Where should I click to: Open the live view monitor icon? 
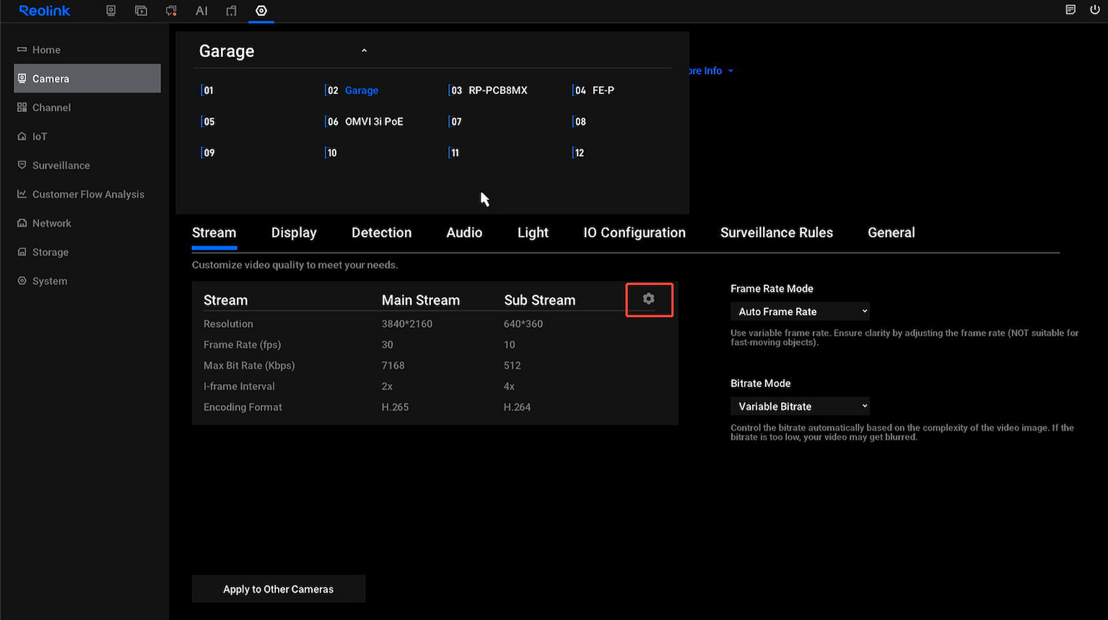coord(110,11)
